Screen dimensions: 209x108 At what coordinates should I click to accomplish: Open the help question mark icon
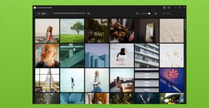(x=169, y=8)
